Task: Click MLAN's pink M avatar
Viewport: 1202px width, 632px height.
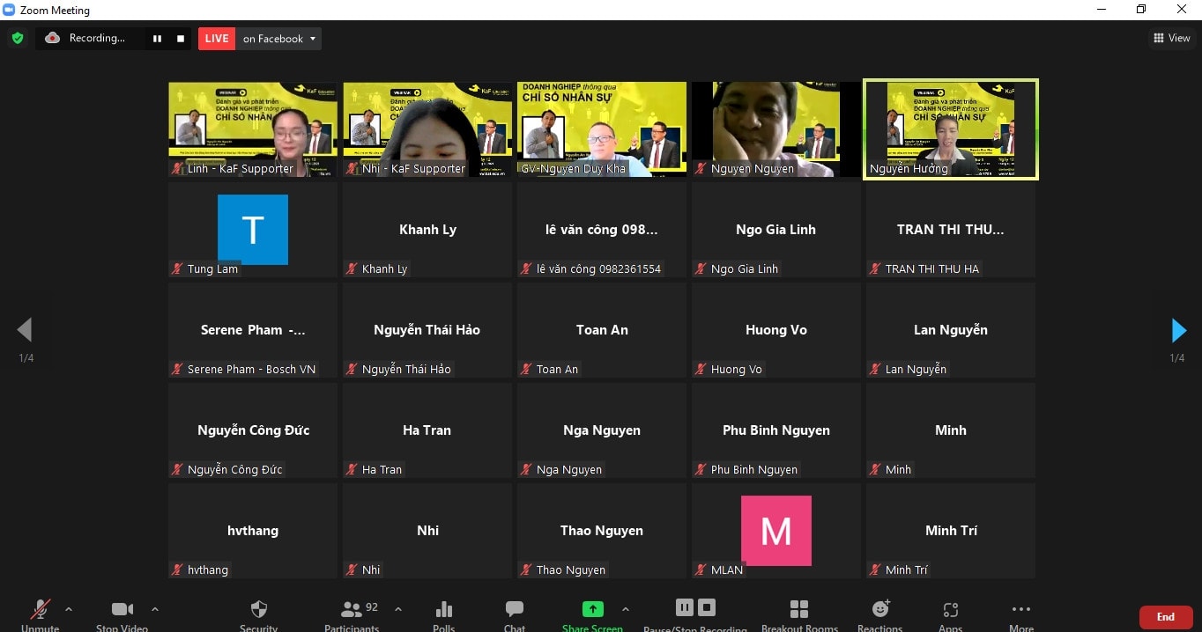Action: point(776,531)
